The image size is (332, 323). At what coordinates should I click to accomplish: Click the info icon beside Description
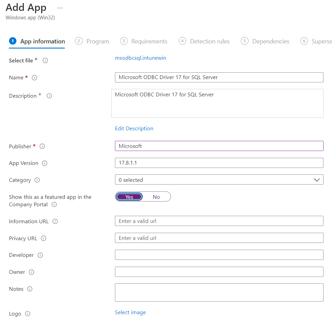(x=49, y=96)
